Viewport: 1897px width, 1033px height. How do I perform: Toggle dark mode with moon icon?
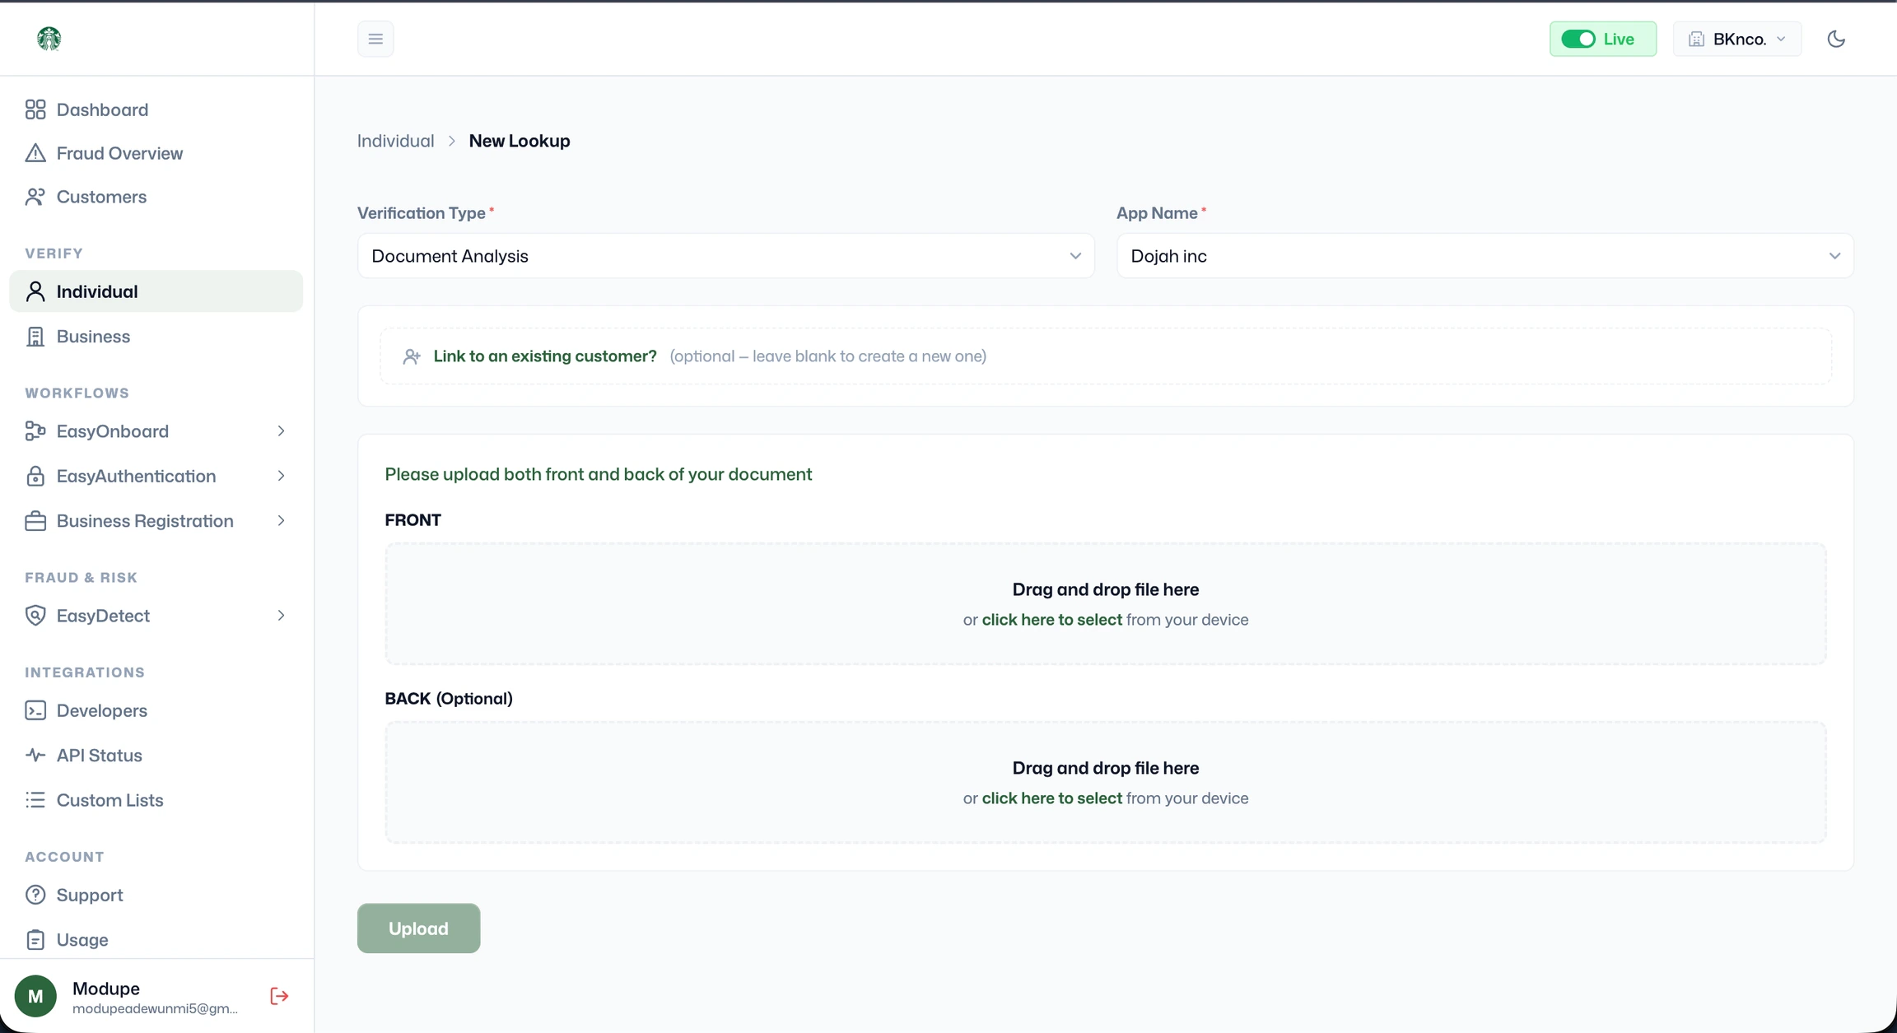[1836, 39]
